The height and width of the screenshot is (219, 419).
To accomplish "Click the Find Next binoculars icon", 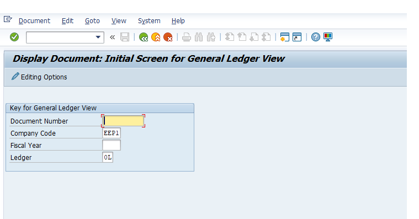I will click(x=211, y=37).
